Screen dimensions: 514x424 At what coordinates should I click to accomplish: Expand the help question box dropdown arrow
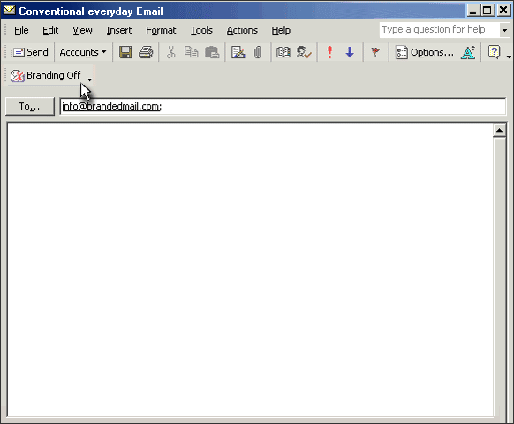pyautogui.click(x=504, y=30)
